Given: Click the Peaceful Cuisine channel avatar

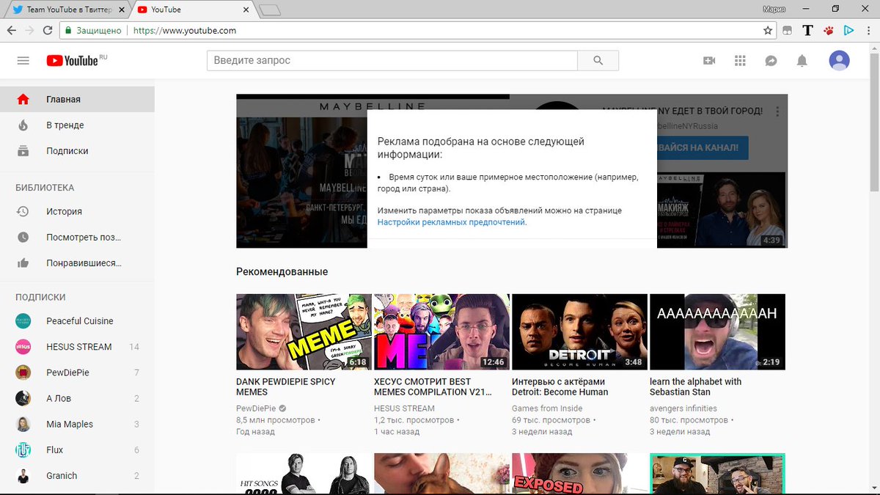Looking at the screenshot, I should 23,321.
